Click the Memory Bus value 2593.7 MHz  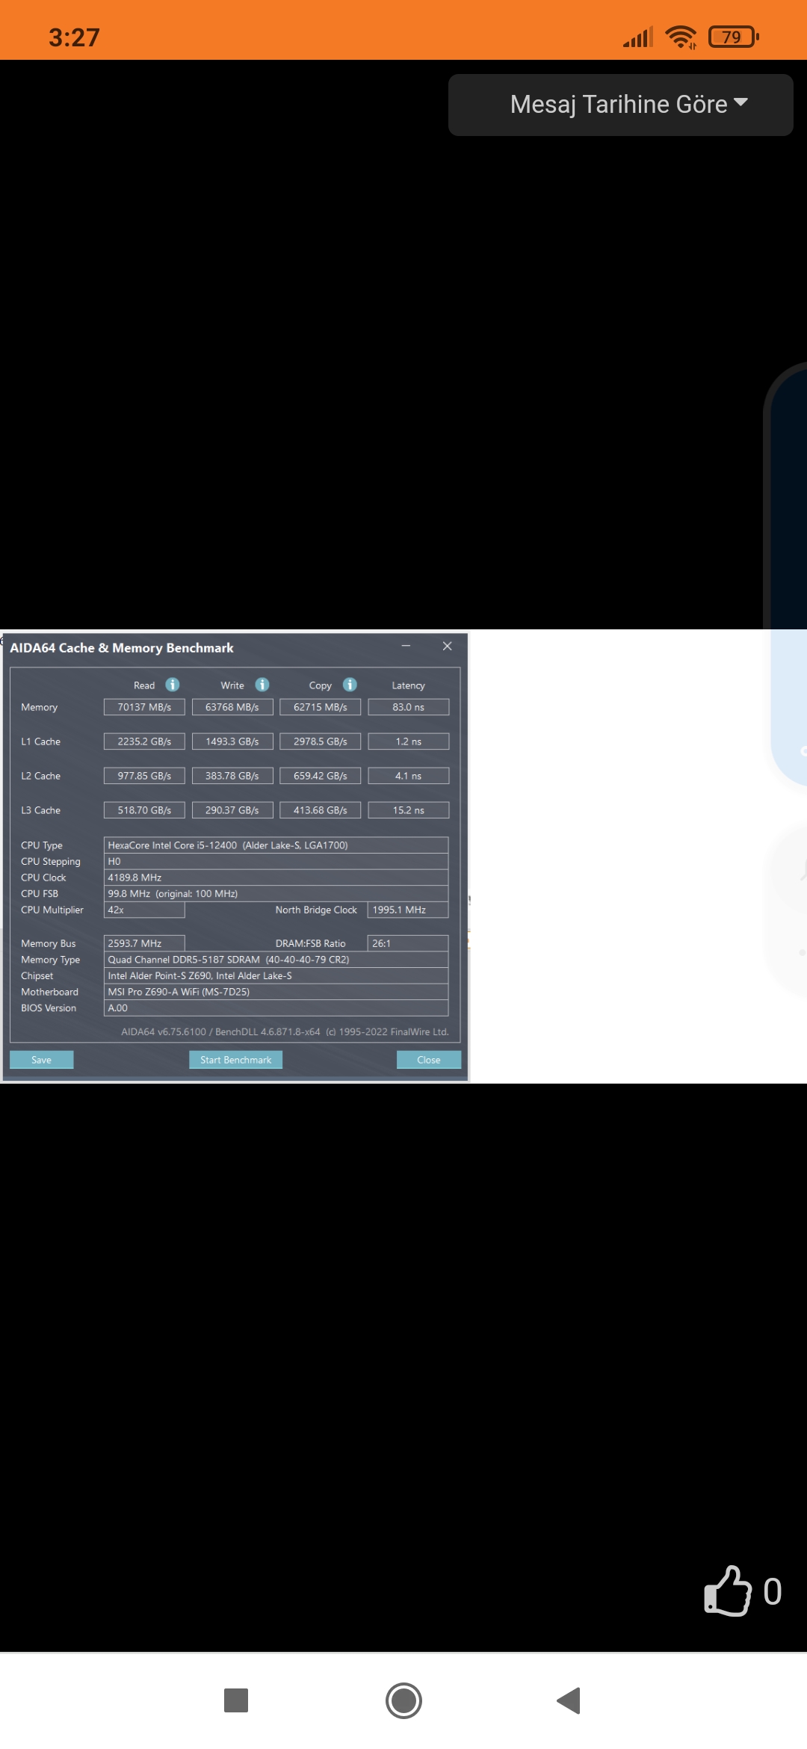(x=144, y=943)
